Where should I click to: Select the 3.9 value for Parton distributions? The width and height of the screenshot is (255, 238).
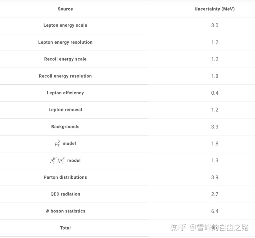click(215, 177)
